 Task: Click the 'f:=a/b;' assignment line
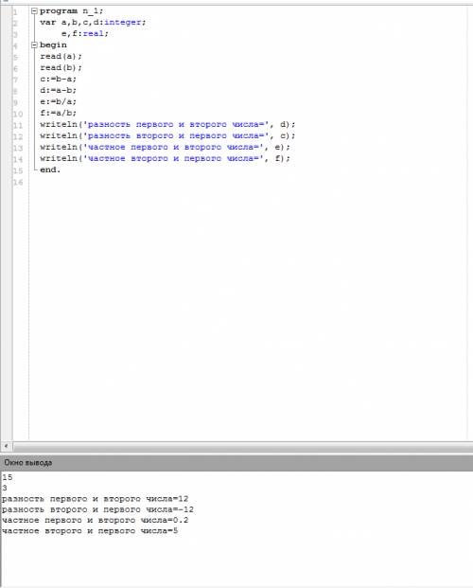58,113
